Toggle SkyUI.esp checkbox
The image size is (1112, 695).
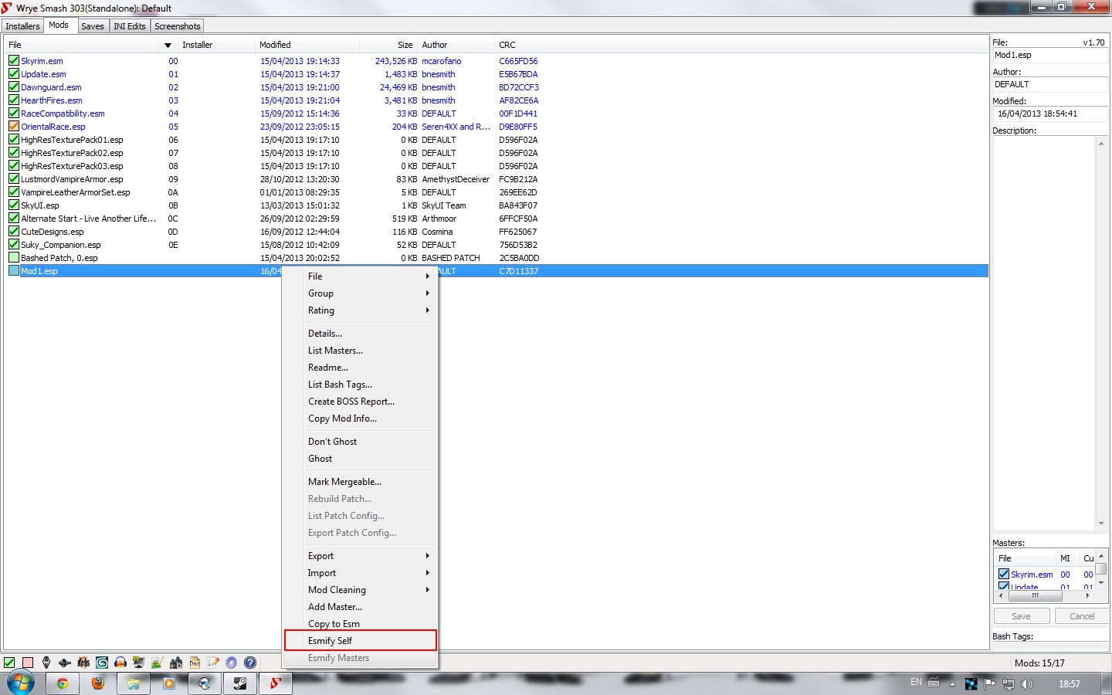pyautogui.click(x=14, y=205)
